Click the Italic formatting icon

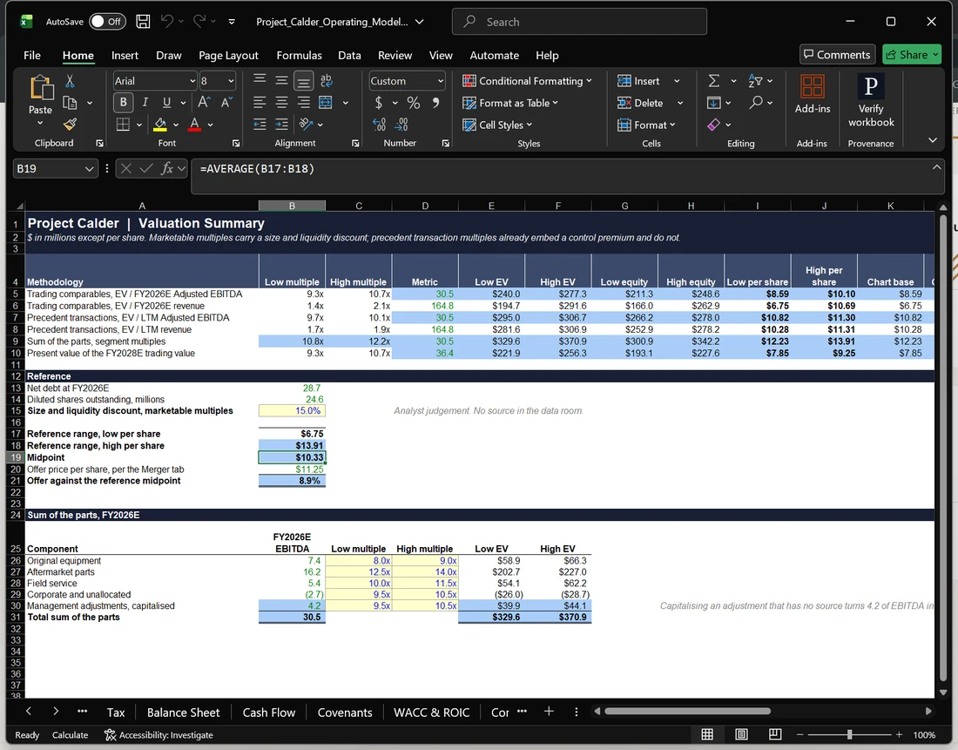145,102
